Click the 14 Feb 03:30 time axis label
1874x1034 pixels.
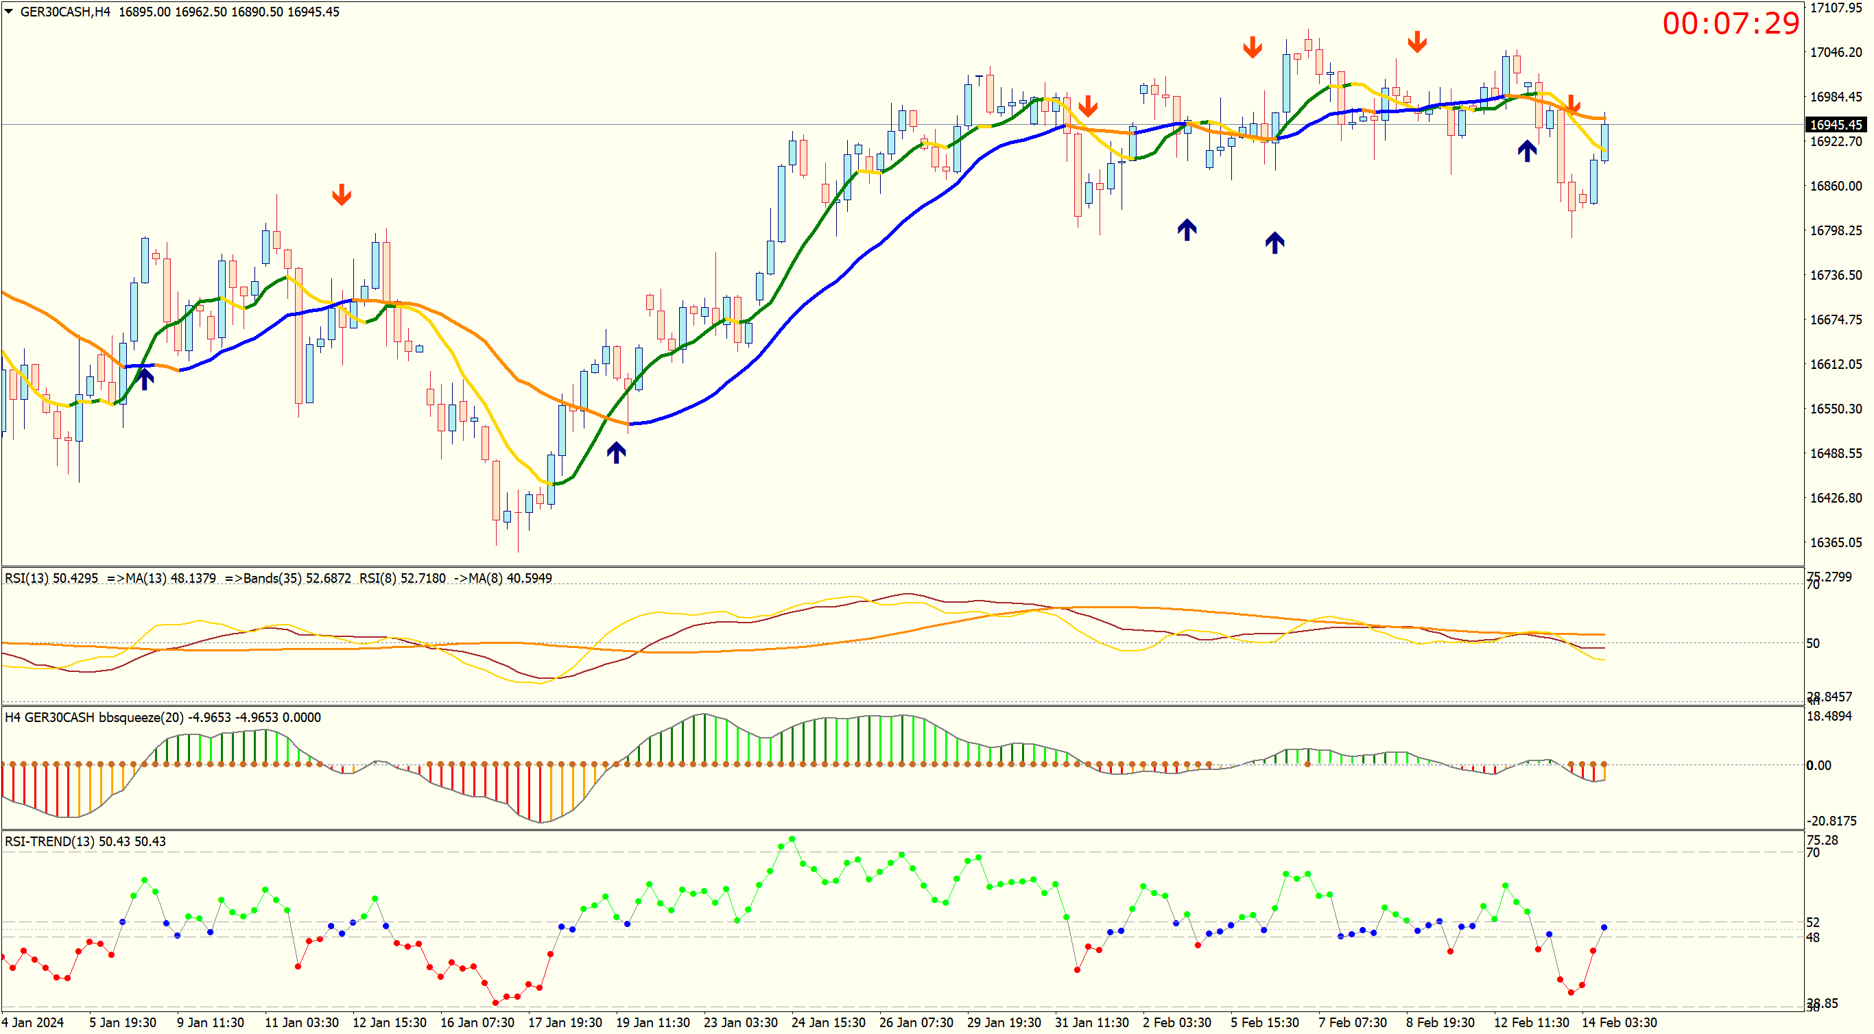1619,1022
